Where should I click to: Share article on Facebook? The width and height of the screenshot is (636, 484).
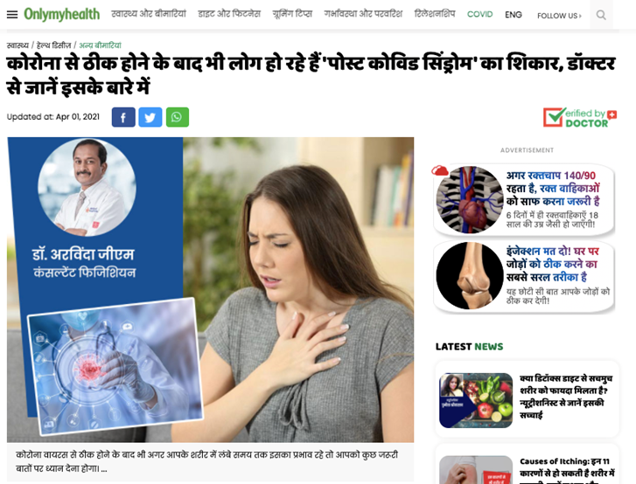[x=123, y=117]
